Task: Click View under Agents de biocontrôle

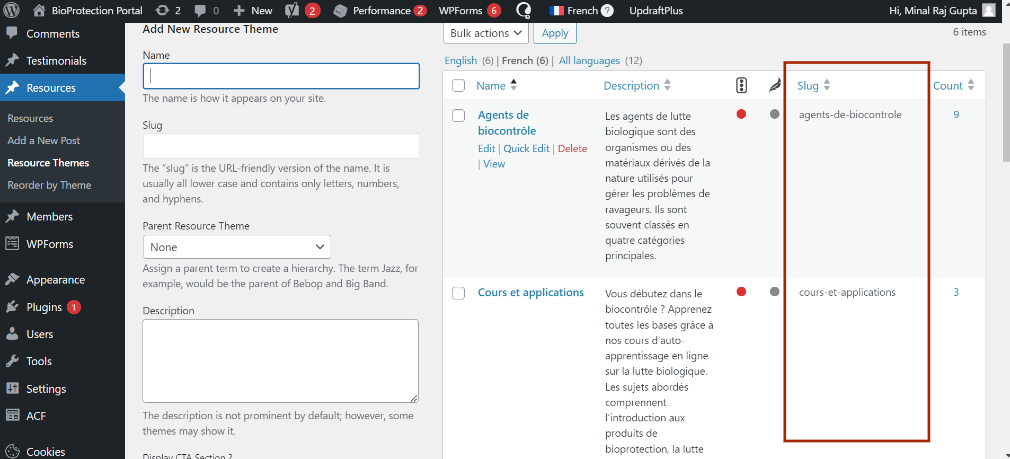Action: (x=494, y=164)
